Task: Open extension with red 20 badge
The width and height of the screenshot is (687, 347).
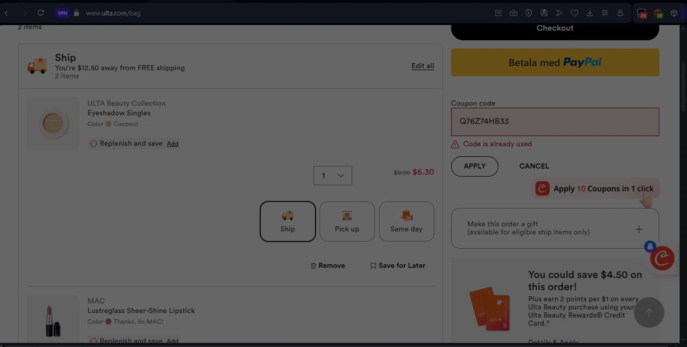Action: [642, 14]
